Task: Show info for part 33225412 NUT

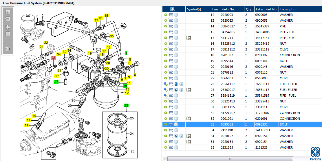Action: coord(176,44)
